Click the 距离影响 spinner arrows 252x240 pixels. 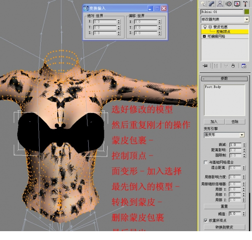(x=244, y=150)
